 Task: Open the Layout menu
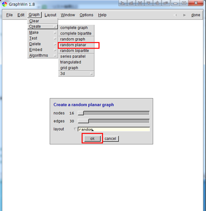[x=50, y=15]
